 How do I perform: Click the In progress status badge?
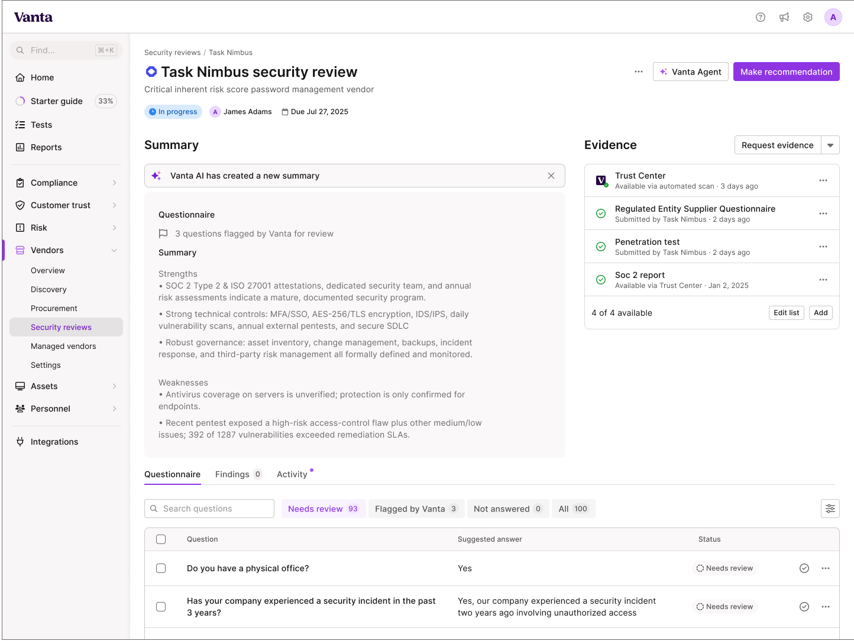point(173,112)
